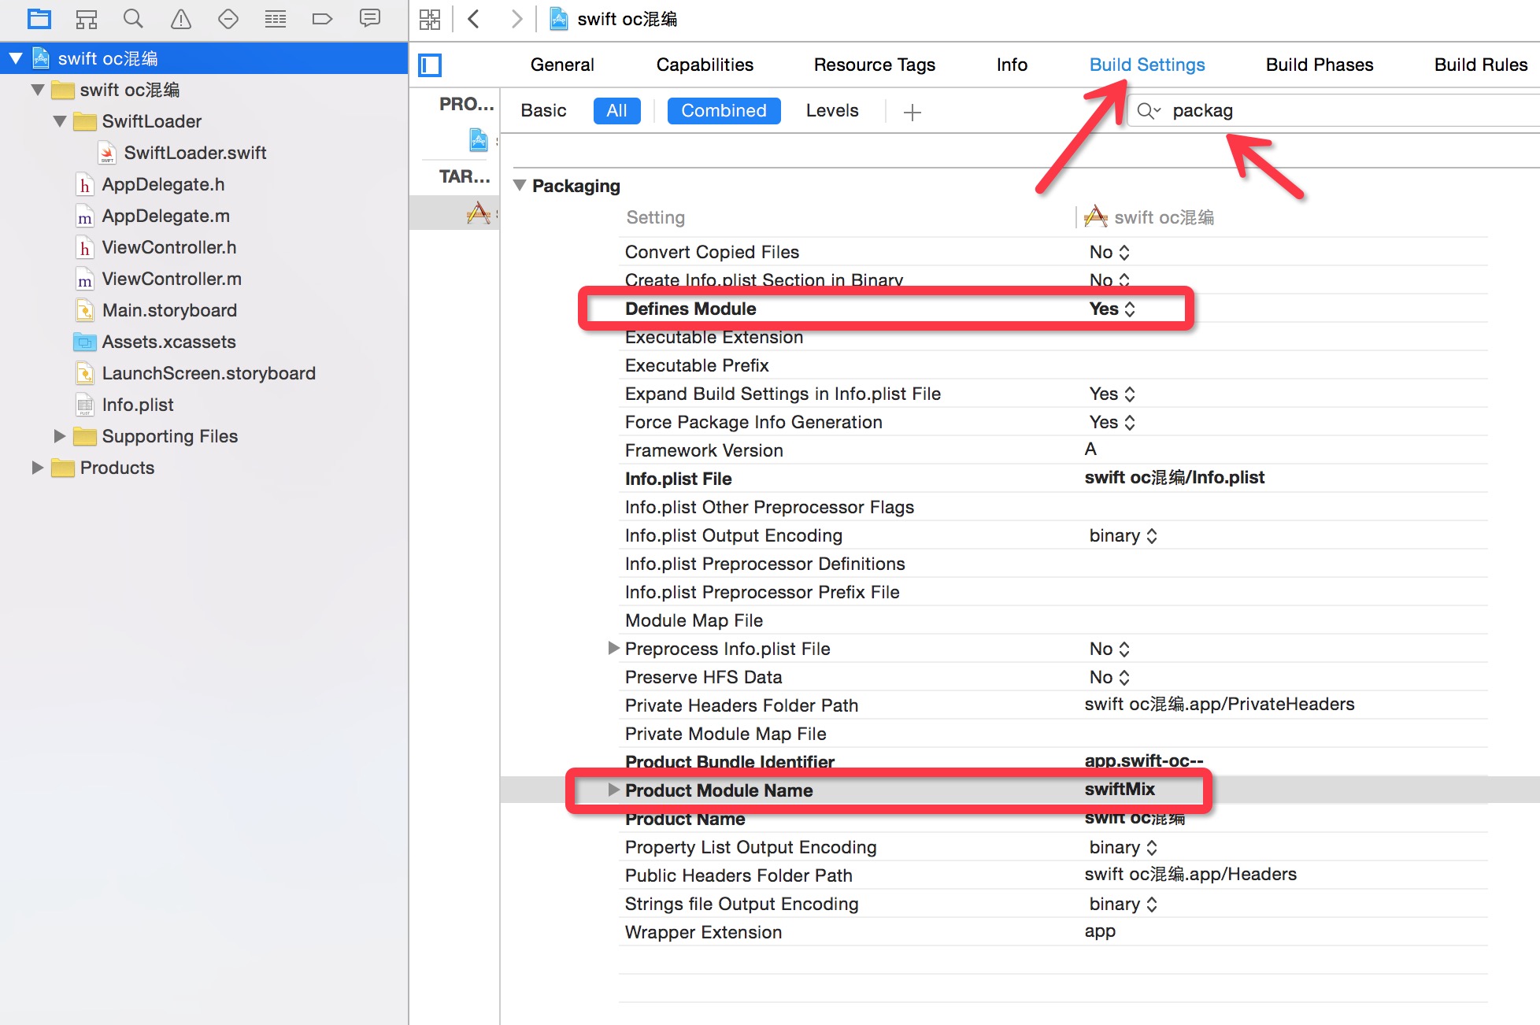Click the AppDelegate.h header file icon
This screenshot has width=1540, height=1025.
pos(85,184)
